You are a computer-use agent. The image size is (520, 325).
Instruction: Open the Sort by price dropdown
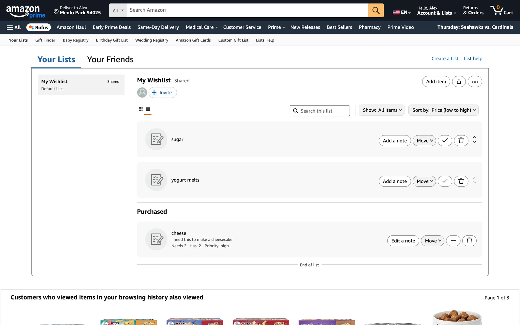[x=443, y=110]
